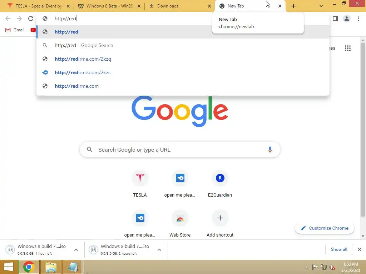Click the Google logo
The height and width of the screenshot is (274, 366).
tap(180, 111)
